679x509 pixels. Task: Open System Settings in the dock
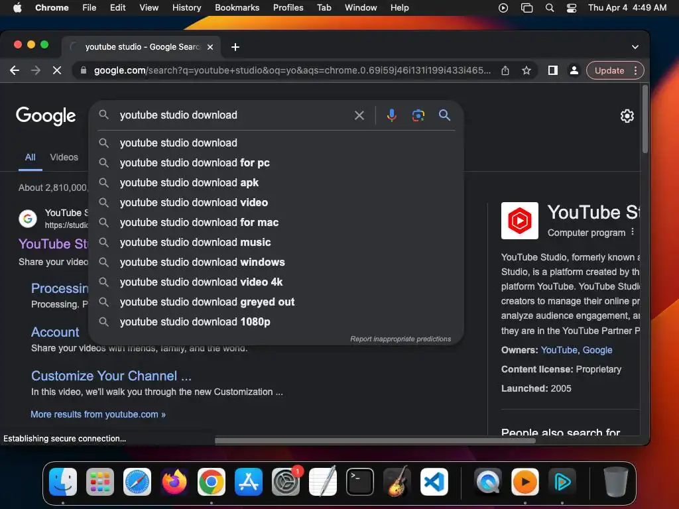(286, 482)
